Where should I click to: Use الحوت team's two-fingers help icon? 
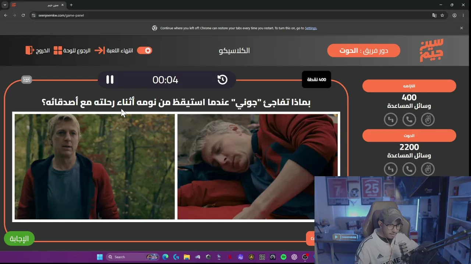(x=428, y=169)
